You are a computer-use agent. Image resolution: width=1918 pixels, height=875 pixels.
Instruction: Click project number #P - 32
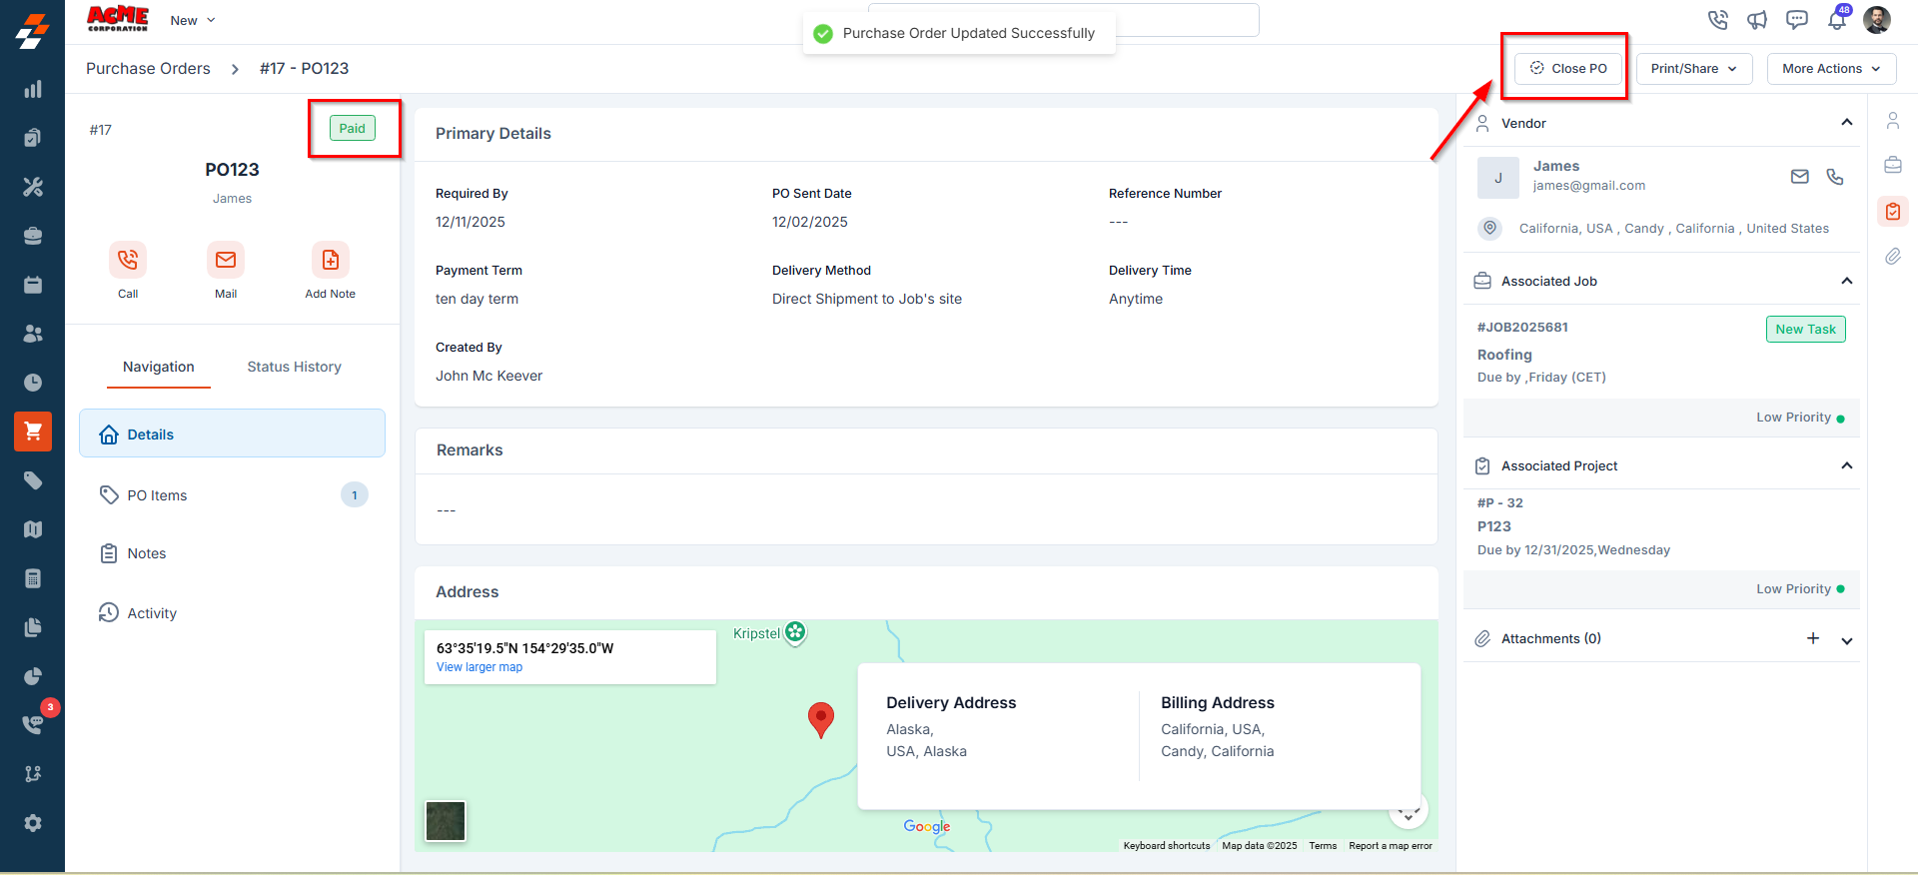(1500, 502)
